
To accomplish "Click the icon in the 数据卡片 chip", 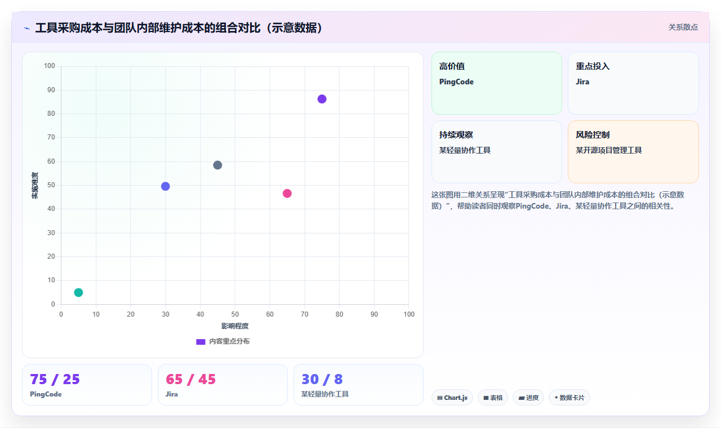I will pyautogui.click(x=556, y=398).
